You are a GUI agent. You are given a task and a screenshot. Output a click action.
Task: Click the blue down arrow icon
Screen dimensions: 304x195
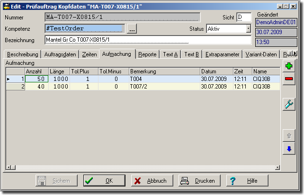(288, 149)
